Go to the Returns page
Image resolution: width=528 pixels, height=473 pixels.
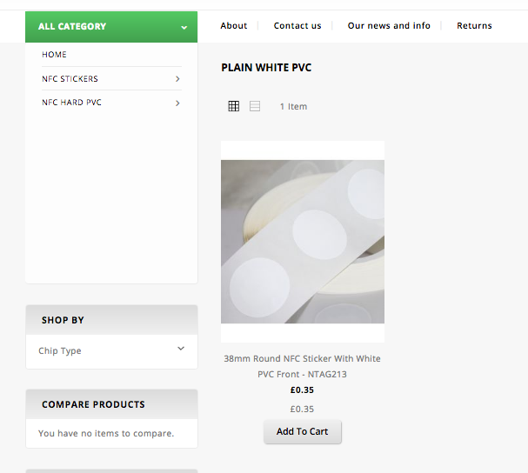(x=474, y=26)
